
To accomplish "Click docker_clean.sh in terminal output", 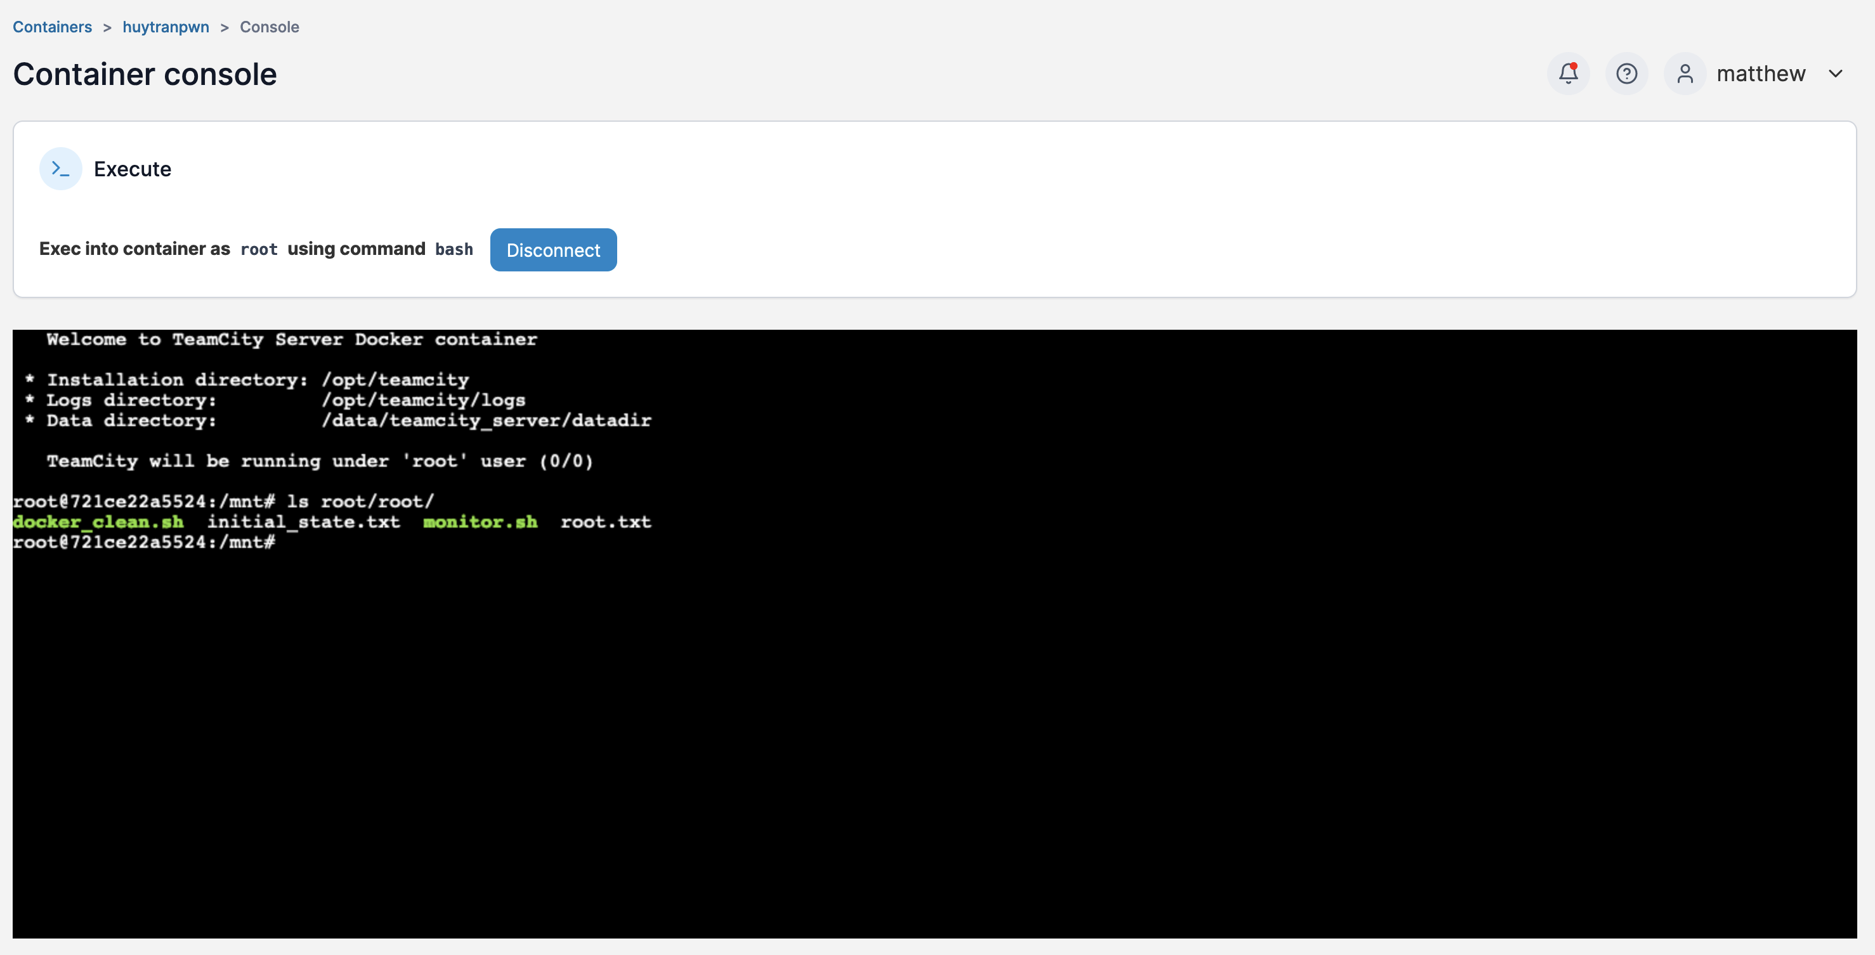I will 98,522.
